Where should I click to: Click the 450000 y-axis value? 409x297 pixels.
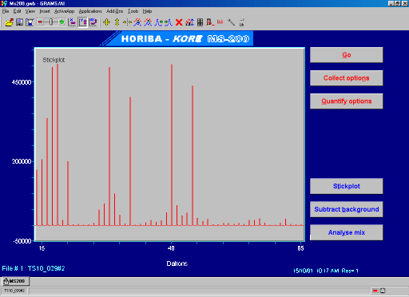[22, 82]
